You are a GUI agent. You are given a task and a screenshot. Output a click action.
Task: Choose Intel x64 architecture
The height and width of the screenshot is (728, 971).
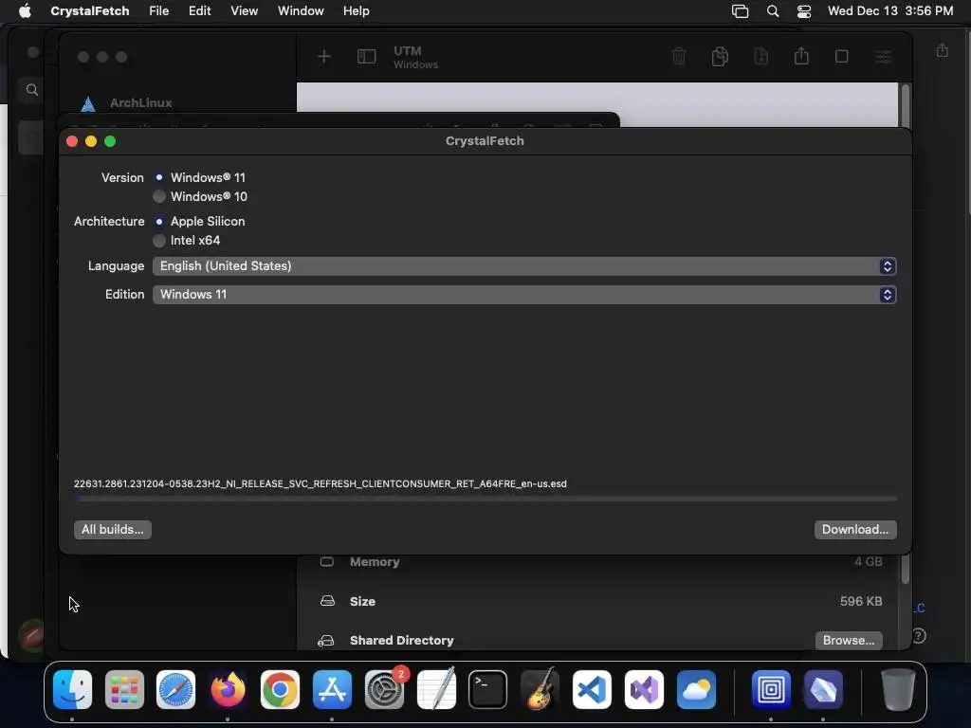click(159, 240)
